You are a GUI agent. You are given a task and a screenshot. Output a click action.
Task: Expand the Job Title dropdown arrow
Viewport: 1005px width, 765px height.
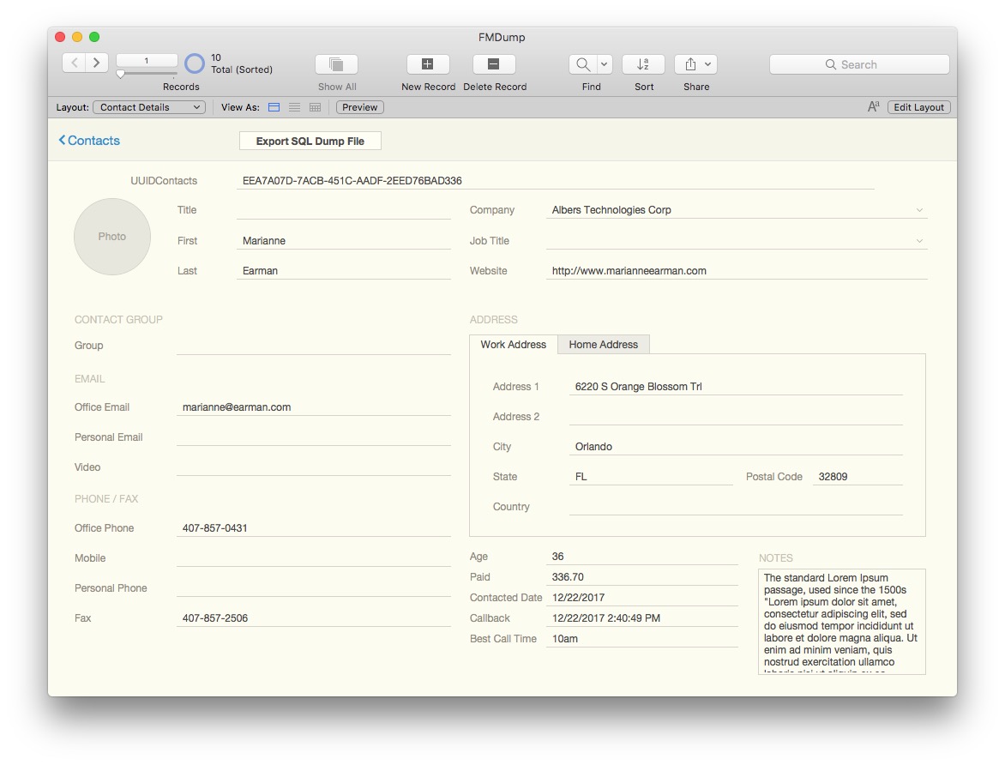point(919,241)
